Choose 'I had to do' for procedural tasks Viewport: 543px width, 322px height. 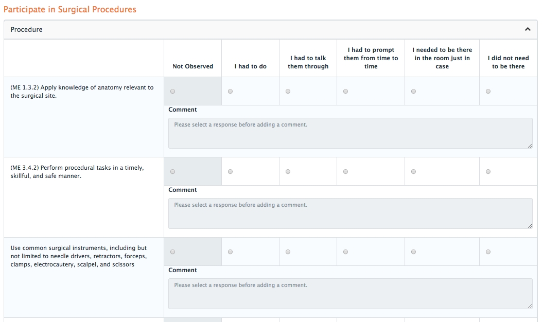tap(230, 172)
